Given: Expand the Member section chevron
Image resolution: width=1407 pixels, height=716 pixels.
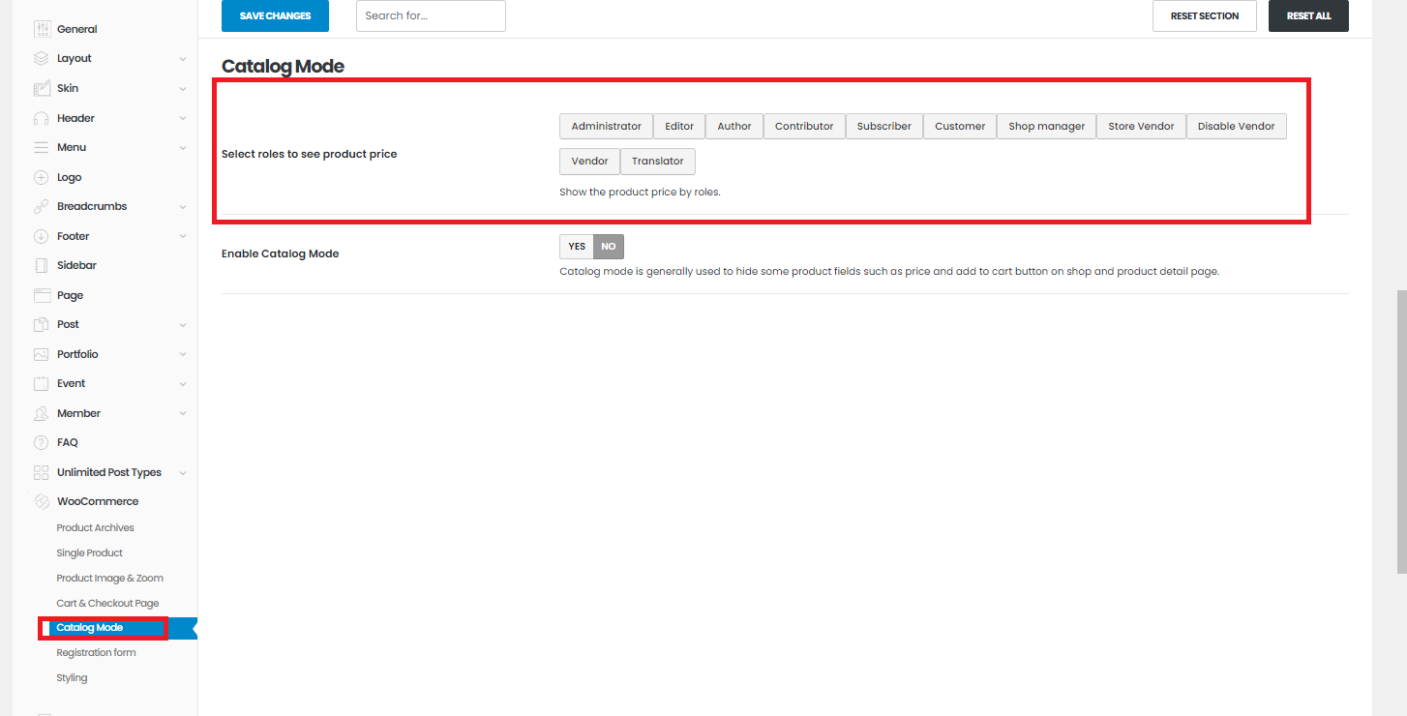Looking at the screenshot, I should point(183,414).
